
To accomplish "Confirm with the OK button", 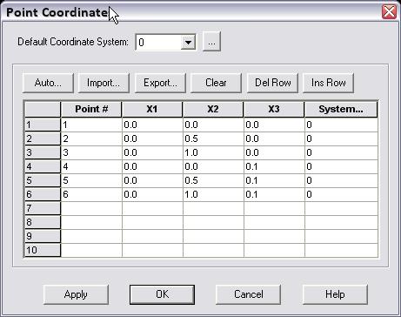I will [x=162, y=294].
